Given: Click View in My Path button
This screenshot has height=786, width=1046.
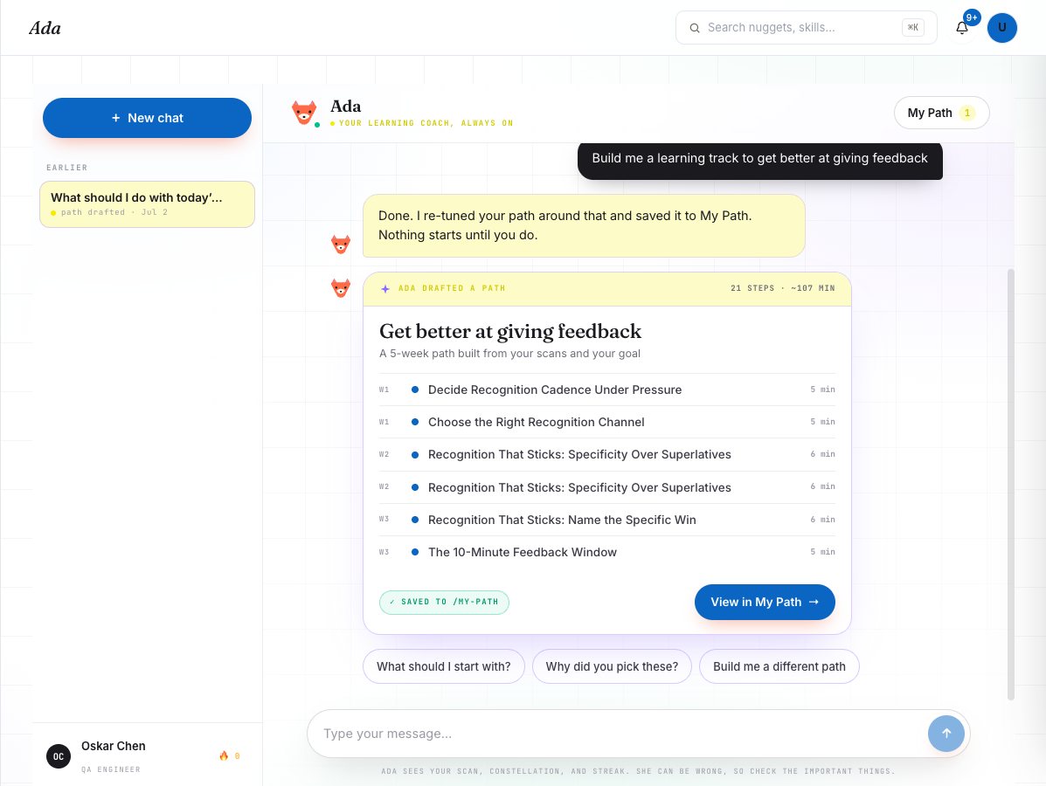Looking at the screenshot, I should point(765,602).
